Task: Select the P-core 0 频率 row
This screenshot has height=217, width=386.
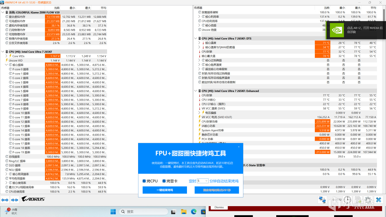Action: tap(54, 69)
